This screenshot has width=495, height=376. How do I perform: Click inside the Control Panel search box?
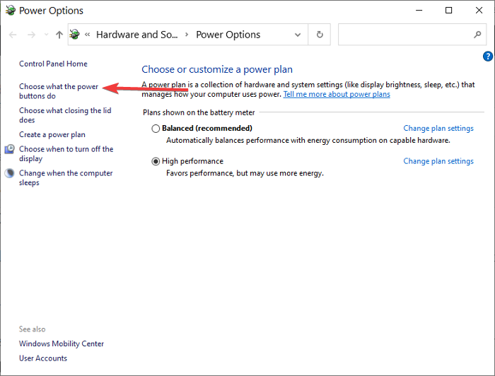[x=403, y=35]
